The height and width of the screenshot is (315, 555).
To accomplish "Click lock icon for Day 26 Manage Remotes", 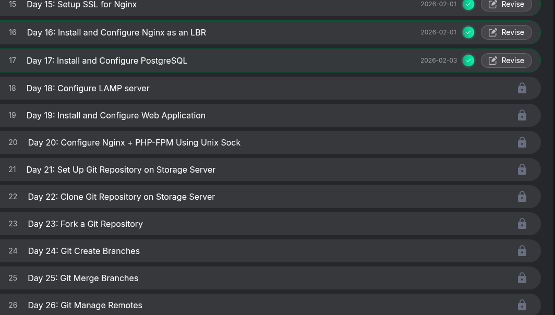I will click(x=522, y=305).
